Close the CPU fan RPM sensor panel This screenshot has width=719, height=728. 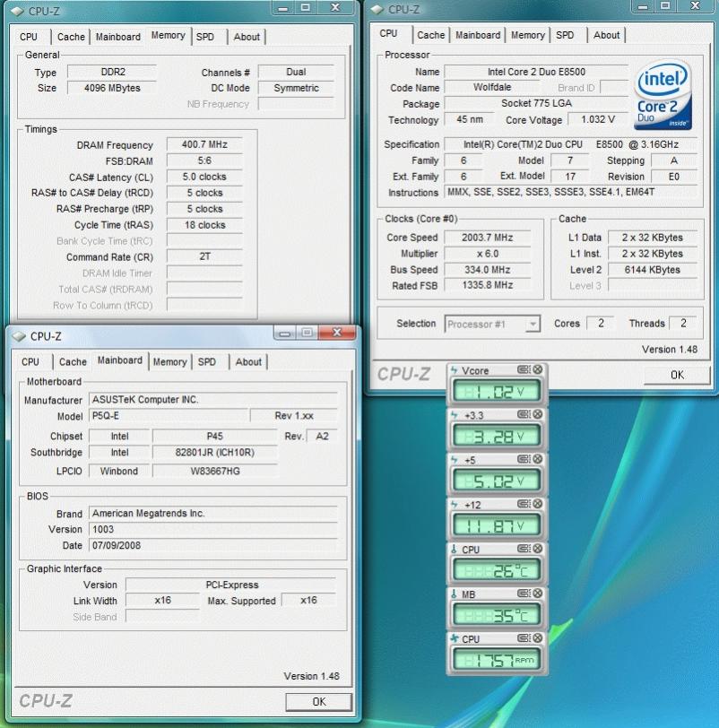pos(538,638)
